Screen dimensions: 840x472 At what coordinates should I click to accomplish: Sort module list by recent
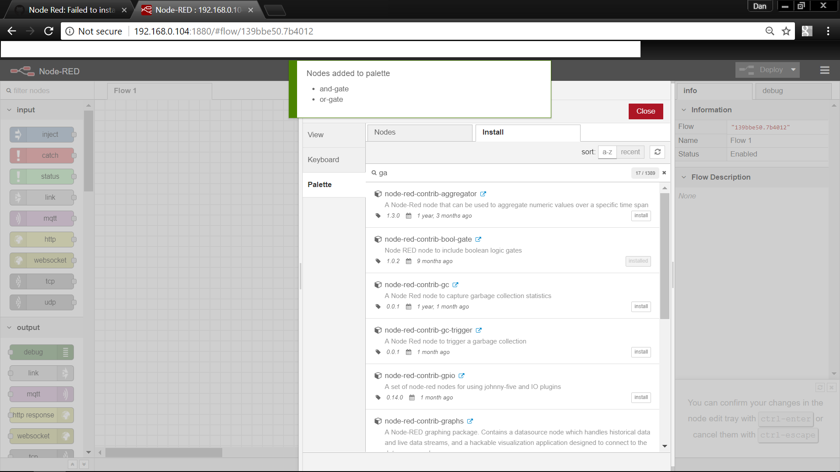pyautogui.click(x=630, y=152)
